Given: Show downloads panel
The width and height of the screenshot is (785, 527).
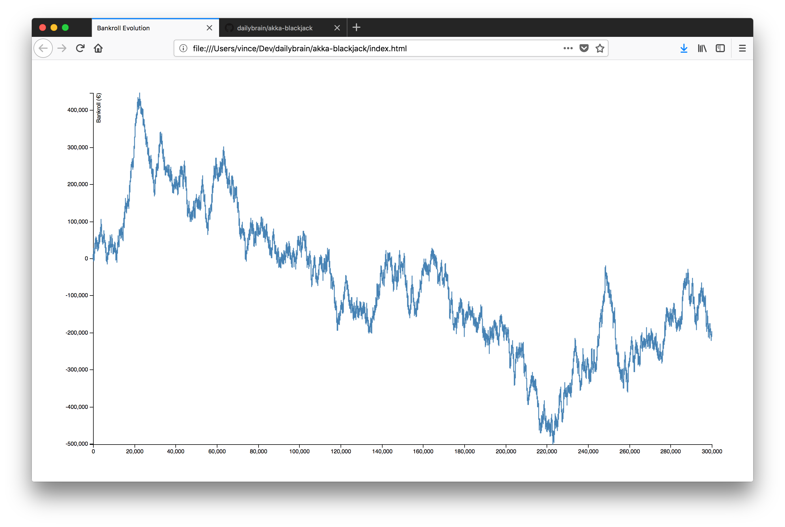Looking at the screenshot, I should 684,48.
